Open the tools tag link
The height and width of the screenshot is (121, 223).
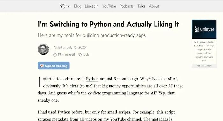[86, 55]
